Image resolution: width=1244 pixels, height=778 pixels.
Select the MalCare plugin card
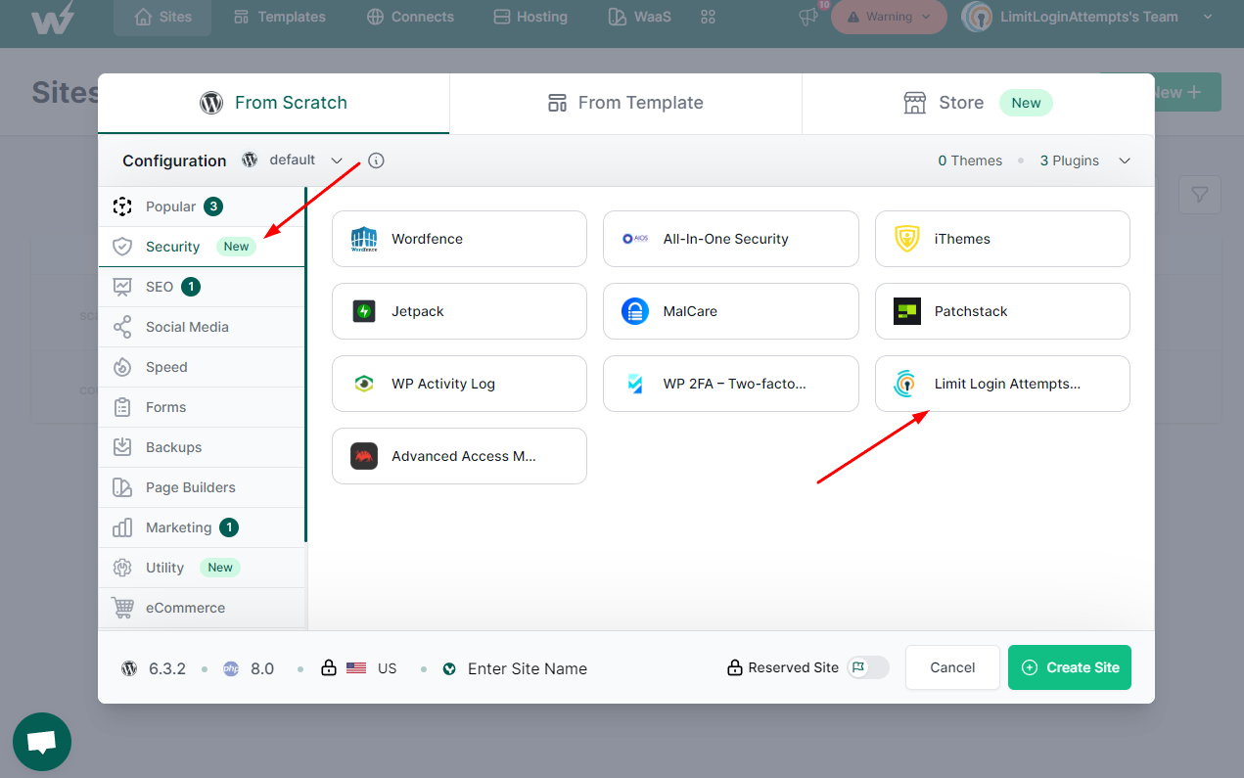point(730,311)
